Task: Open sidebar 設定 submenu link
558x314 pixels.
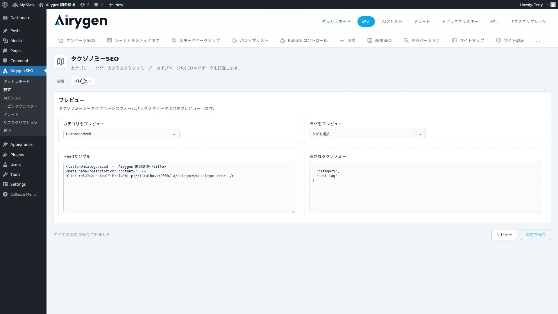Action: pos(7,90)
